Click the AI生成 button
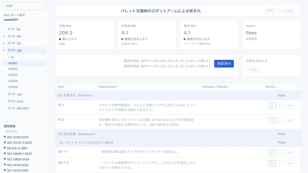This screenshot has width=308, height=173. [286, 11]
